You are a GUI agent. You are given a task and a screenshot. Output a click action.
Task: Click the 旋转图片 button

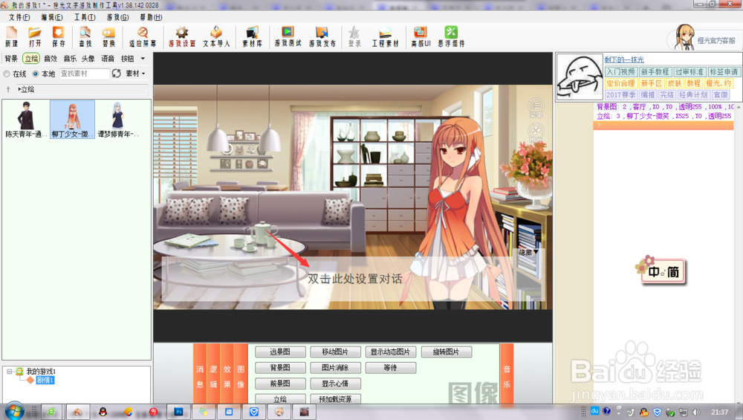tap(446, 352)
